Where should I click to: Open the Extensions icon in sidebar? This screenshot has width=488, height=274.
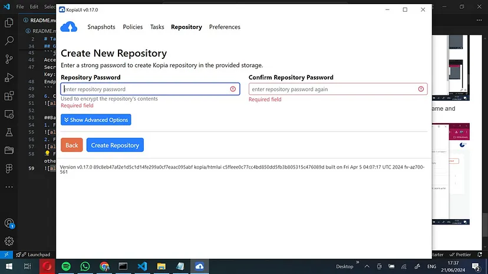9,96
